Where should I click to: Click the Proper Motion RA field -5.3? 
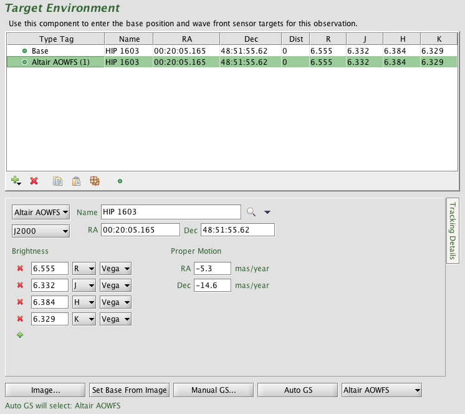[213, 268]
